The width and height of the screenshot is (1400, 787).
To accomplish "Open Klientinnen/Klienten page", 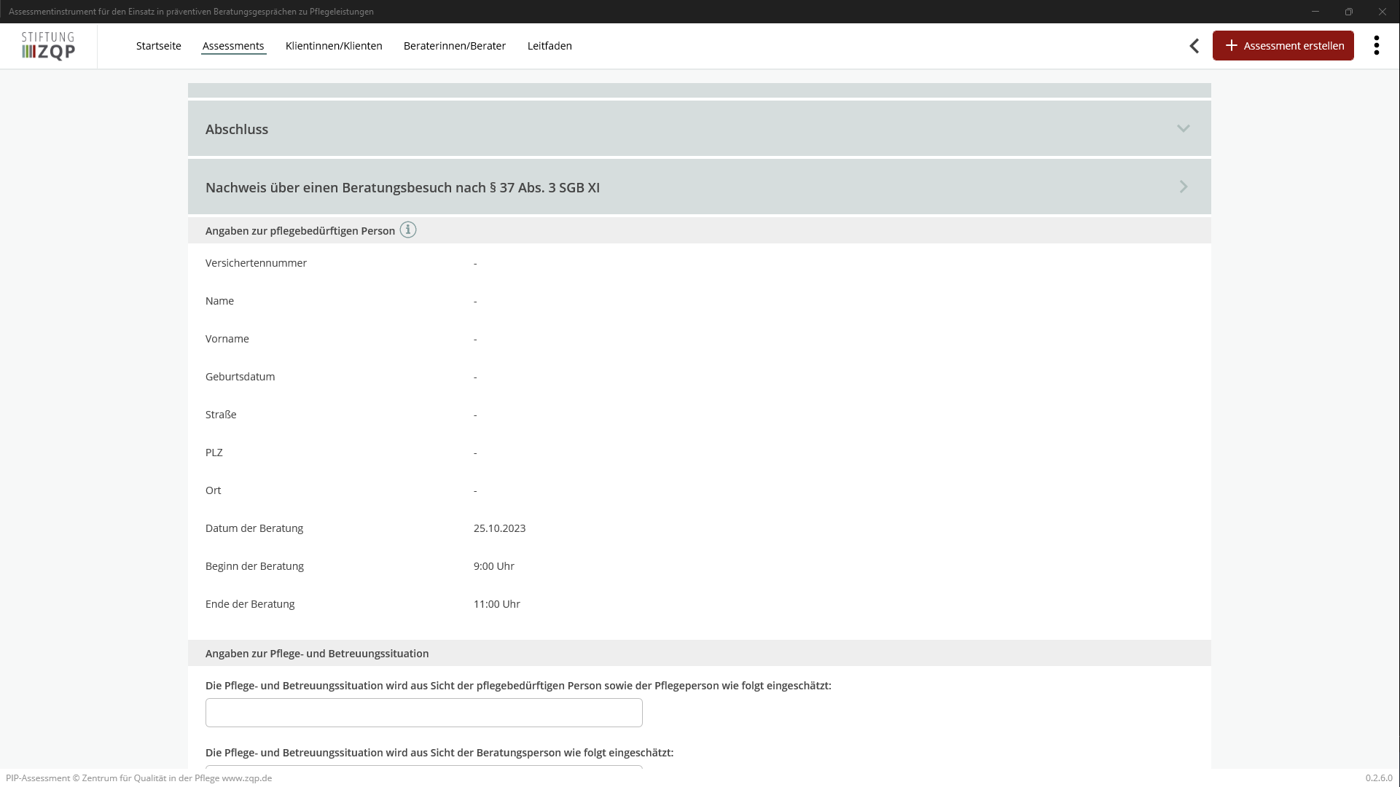I will pyautogui.click(x=334, y=46).
